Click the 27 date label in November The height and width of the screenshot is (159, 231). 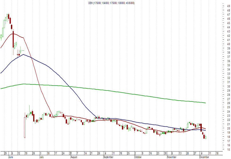(x=195, y=153)
